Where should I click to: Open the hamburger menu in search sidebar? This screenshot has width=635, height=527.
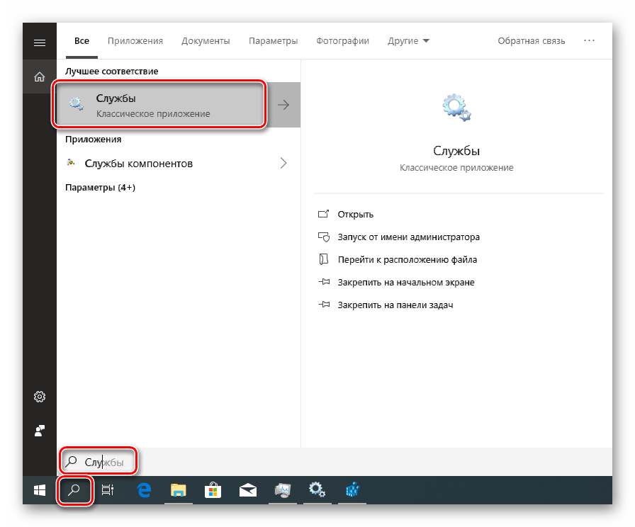40,42
